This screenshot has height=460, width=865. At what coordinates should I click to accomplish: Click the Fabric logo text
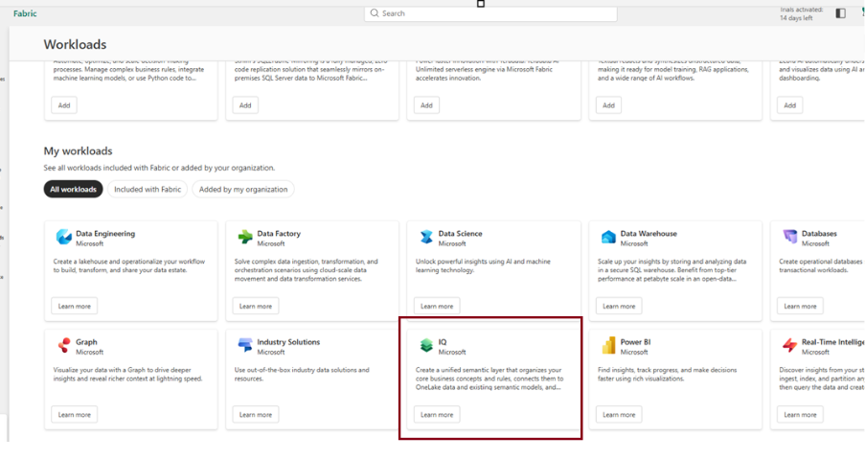pos(25,13)
